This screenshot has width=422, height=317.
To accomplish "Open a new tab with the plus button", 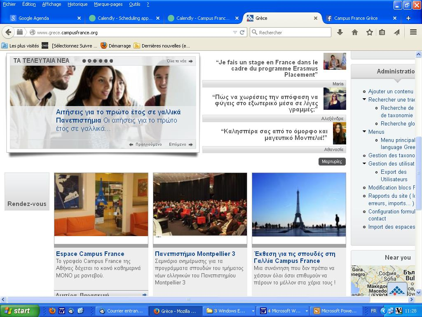I will tap(408, 18).
